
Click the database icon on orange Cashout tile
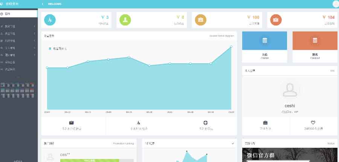315,40
